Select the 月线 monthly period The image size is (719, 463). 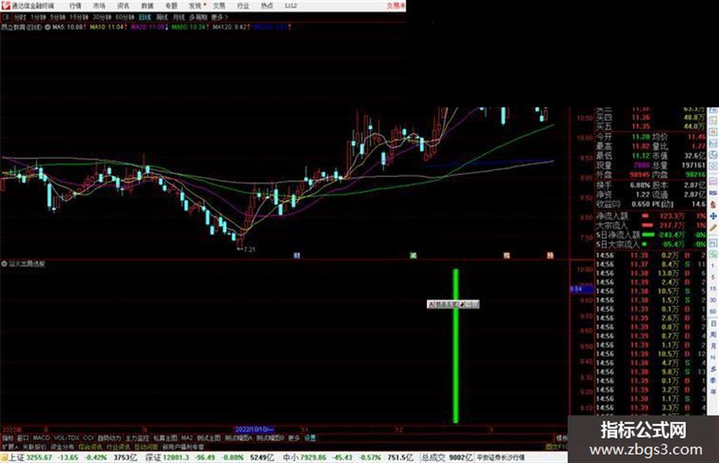pos(179,17)
